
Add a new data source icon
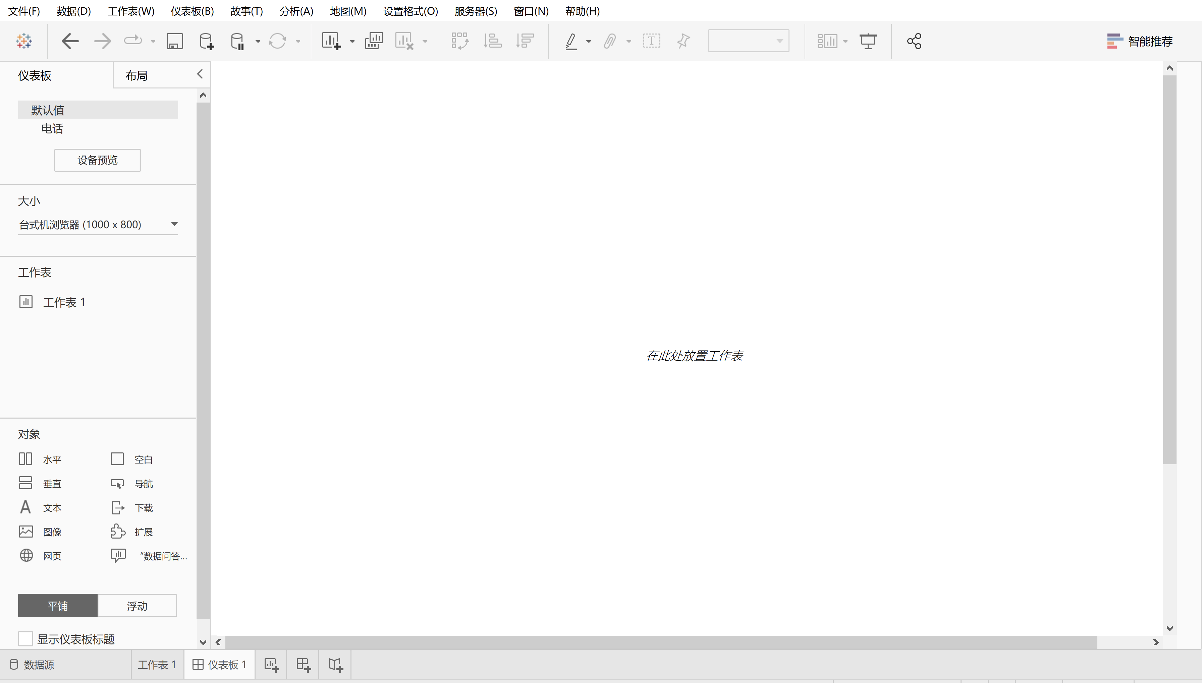[207, 41]
